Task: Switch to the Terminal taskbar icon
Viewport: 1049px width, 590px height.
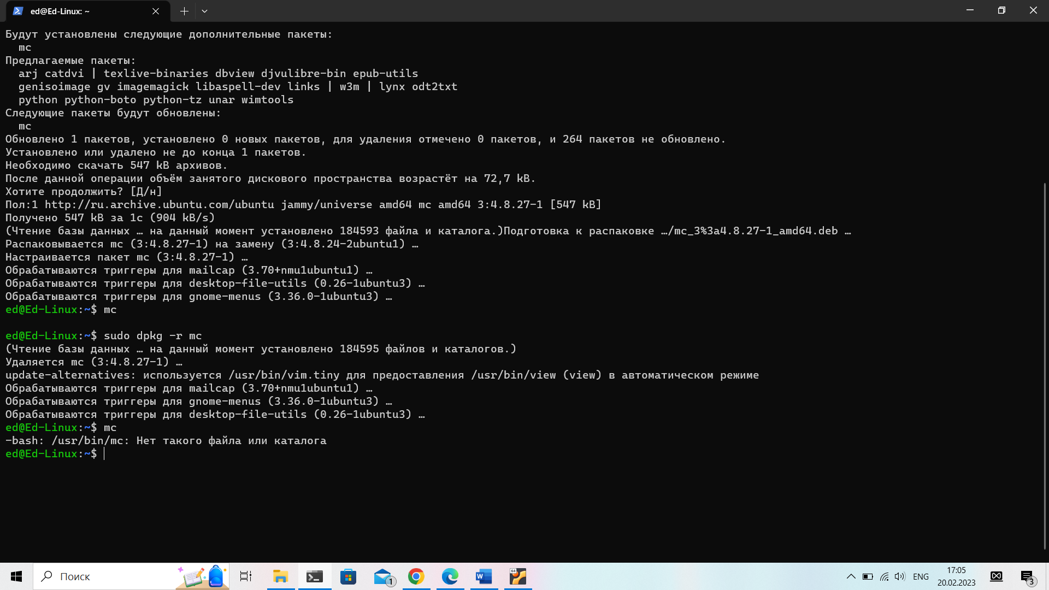Action: click(x=314, y=576)
